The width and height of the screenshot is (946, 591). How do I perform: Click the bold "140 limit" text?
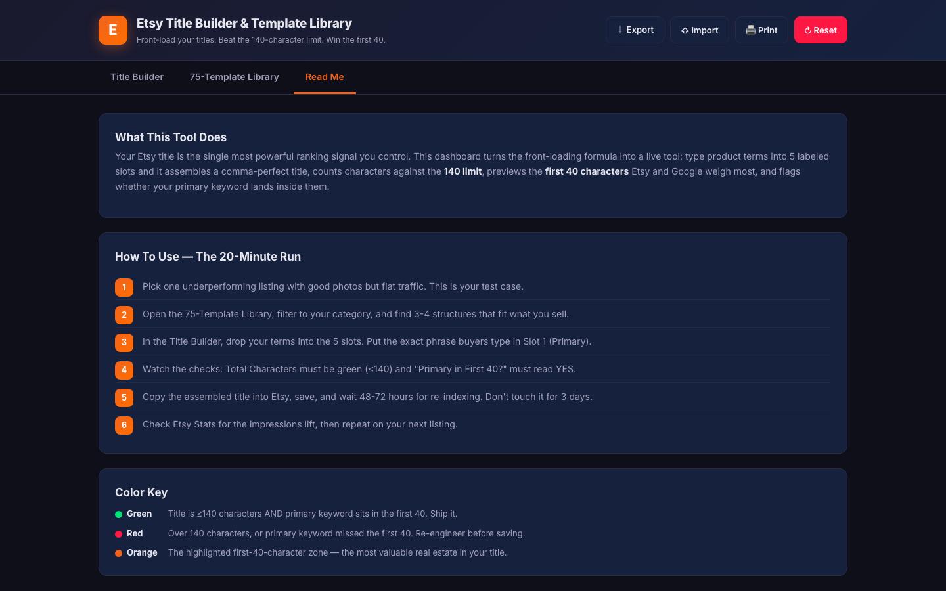coord(462,171)
